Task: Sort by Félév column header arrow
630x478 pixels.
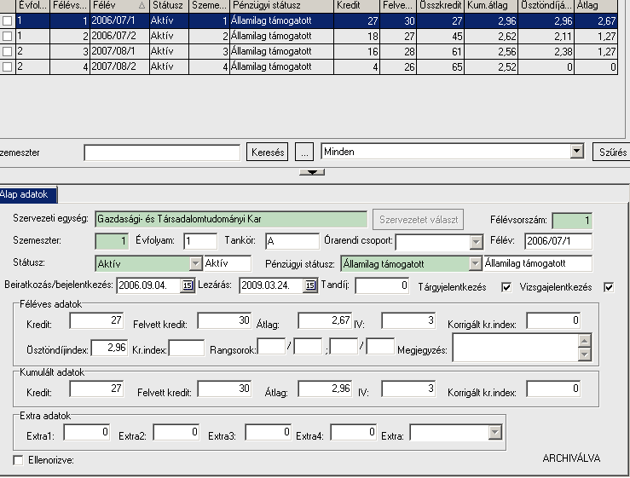Action: click(142, 6)
